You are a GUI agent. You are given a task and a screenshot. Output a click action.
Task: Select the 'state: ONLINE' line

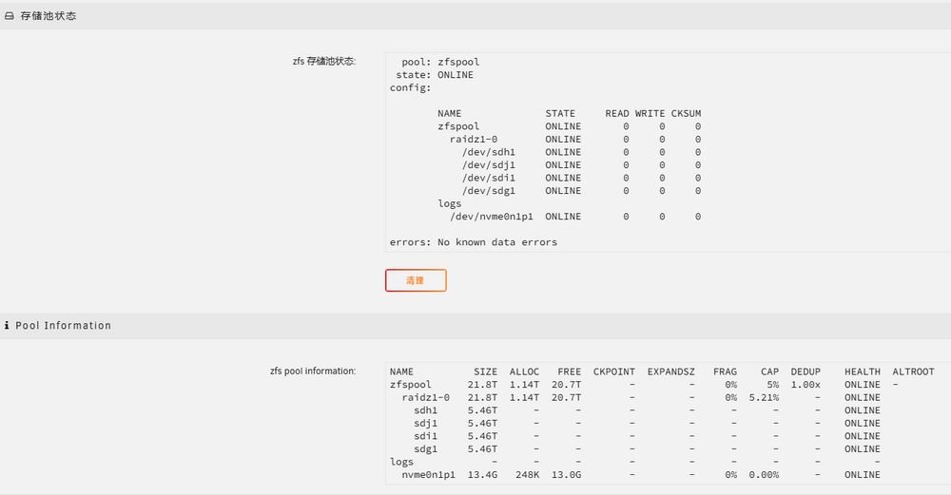435,74
